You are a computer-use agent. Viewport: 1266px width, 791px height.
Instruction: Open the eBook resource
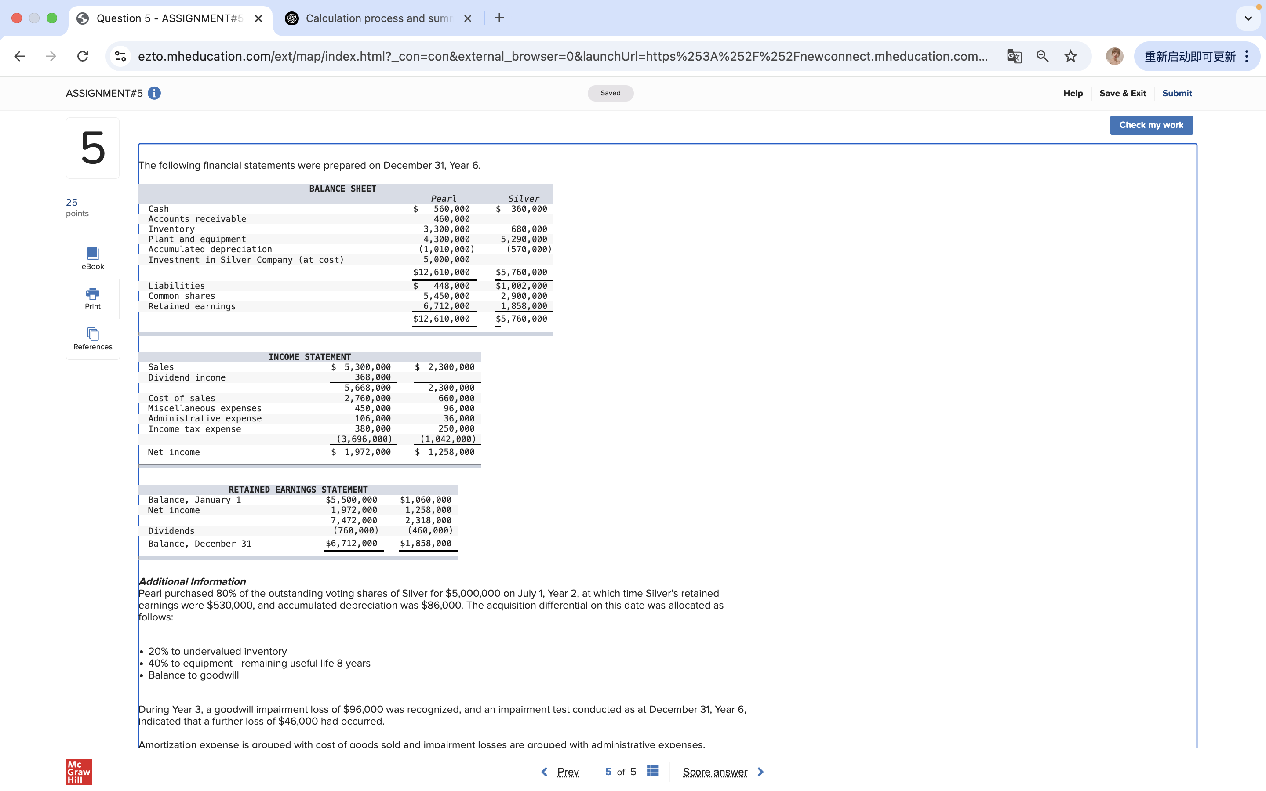tap(93, 258)
